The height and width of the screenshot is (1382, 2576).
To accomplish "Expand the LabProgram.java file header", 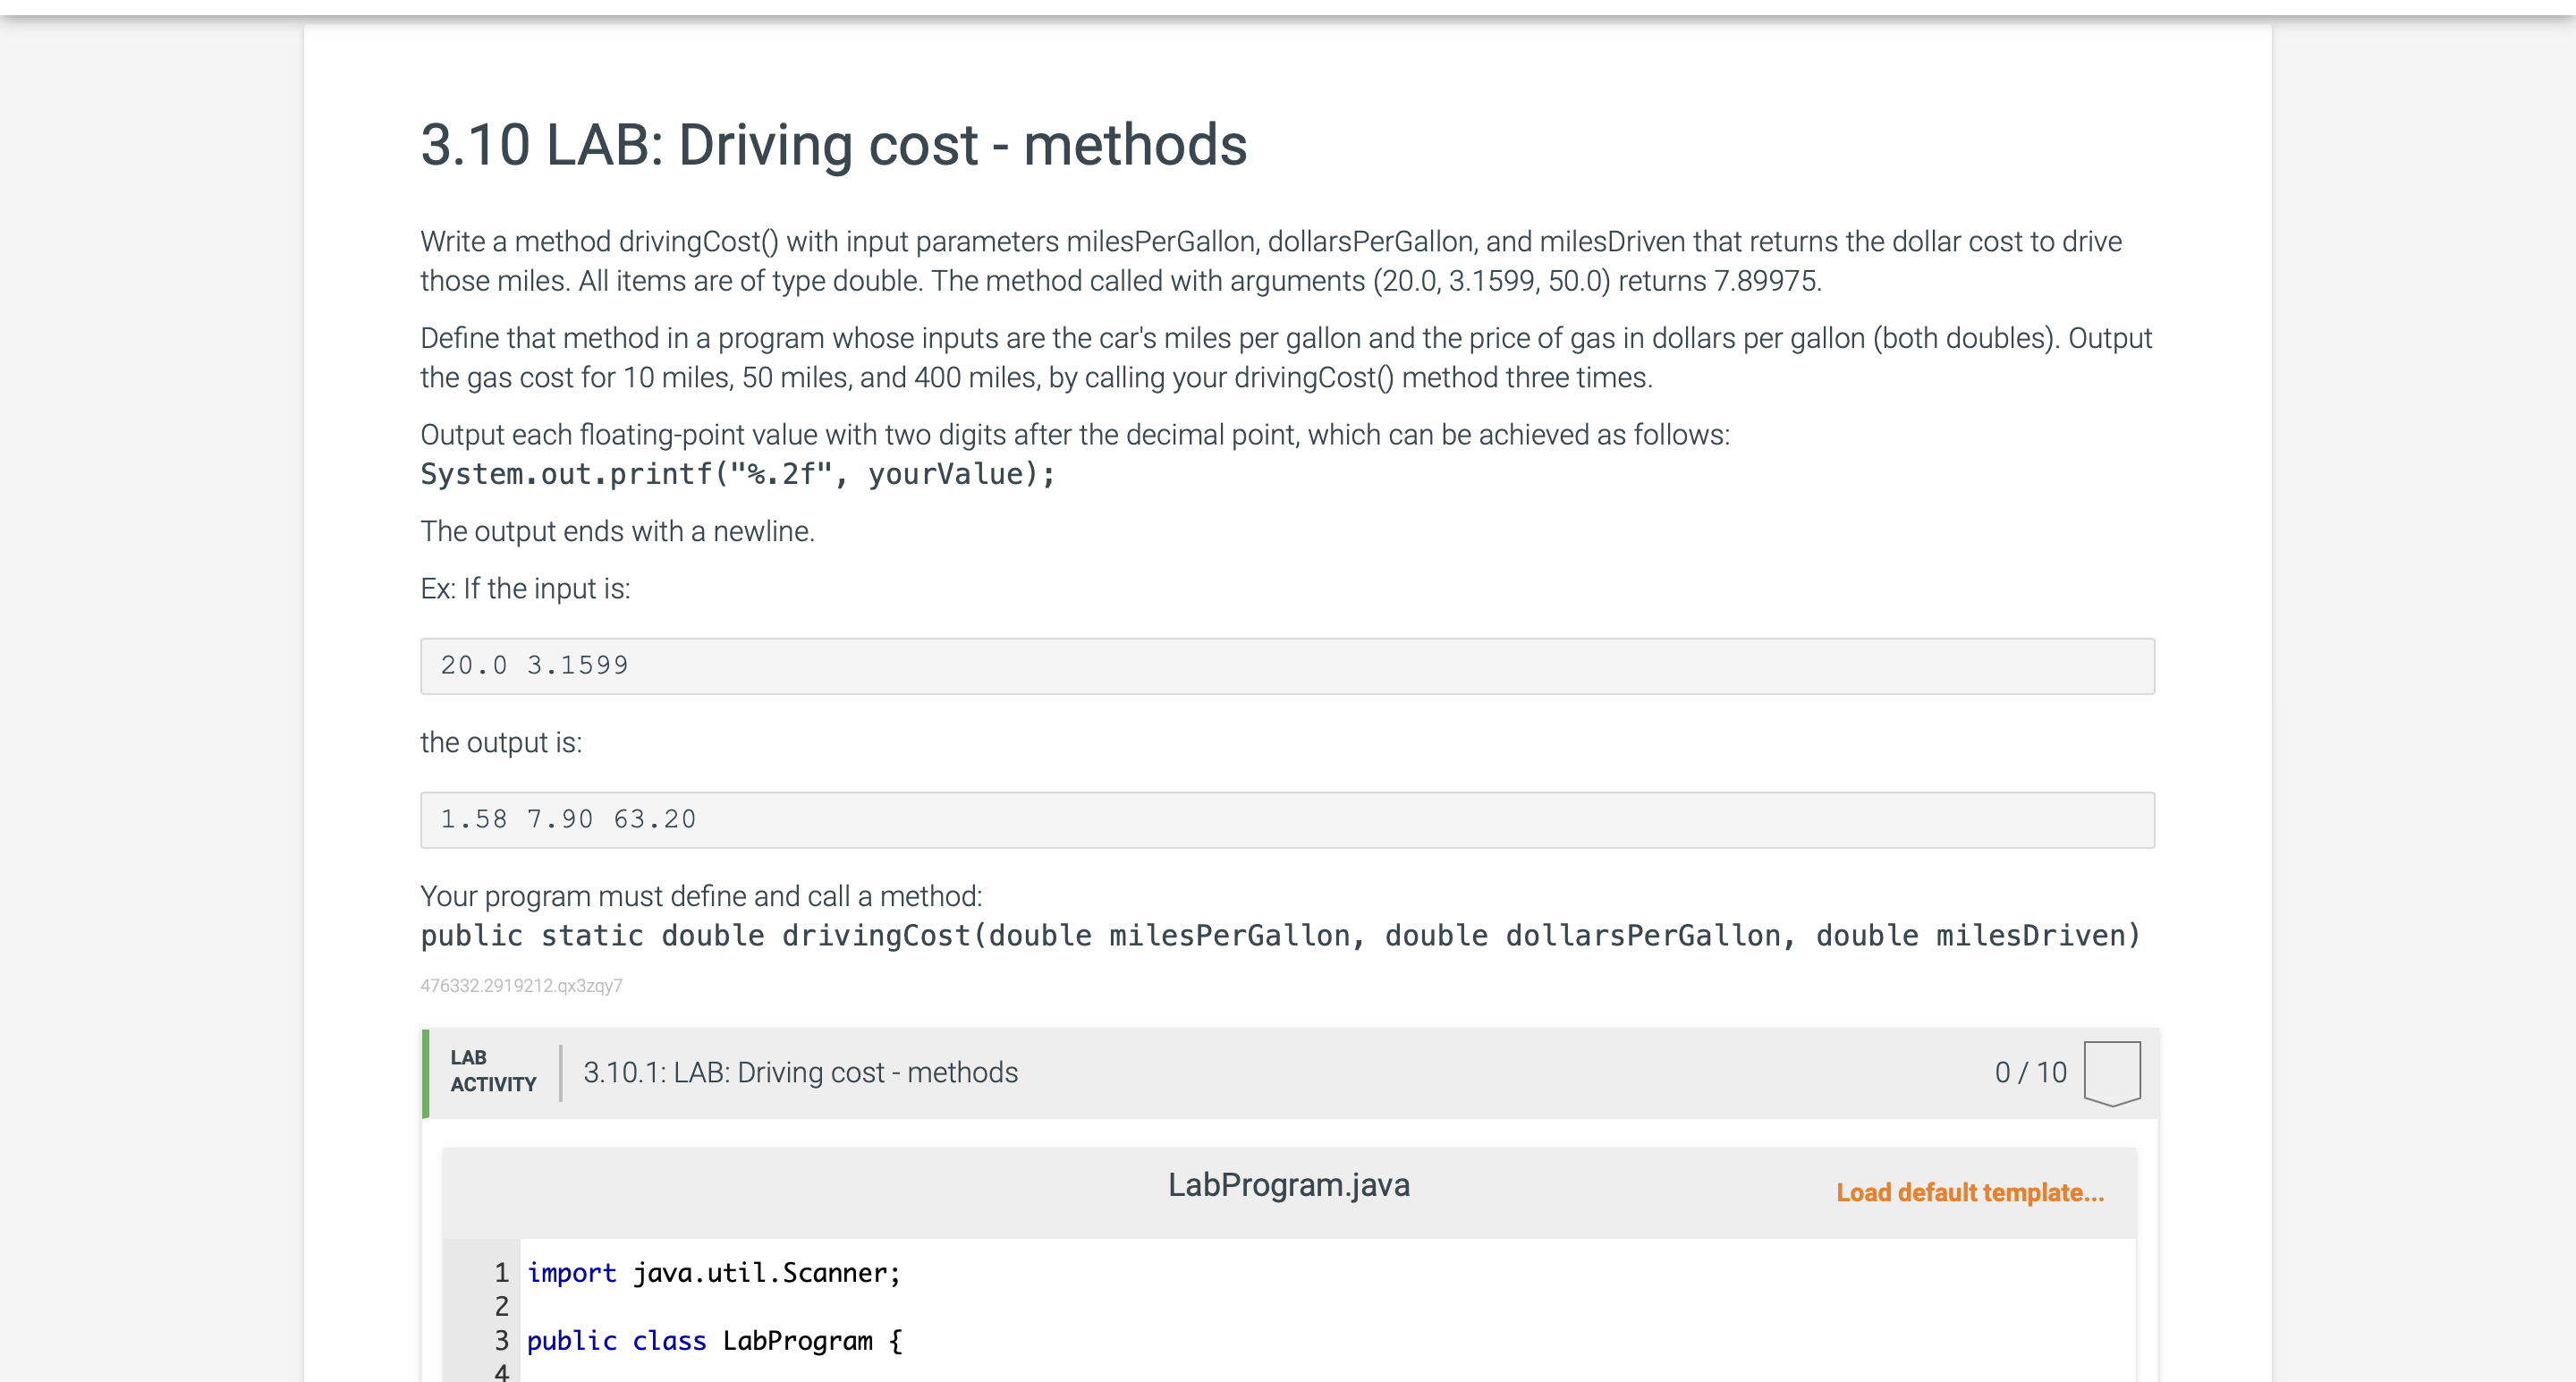I will coord(1288,1184).
